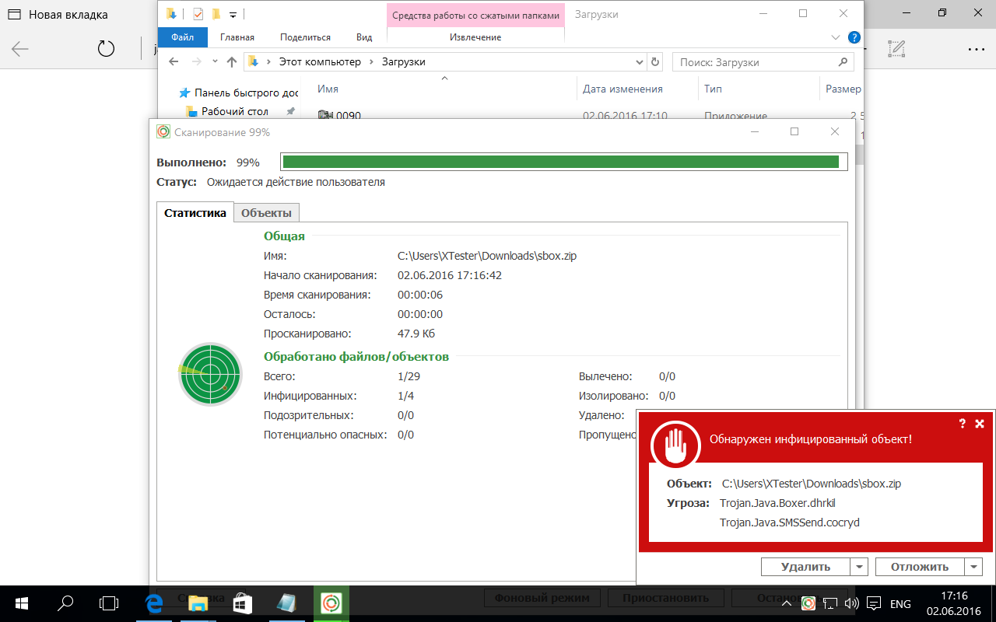Click the green scan progress bar
Screen dimensions: 996x622
click(559, 162)
